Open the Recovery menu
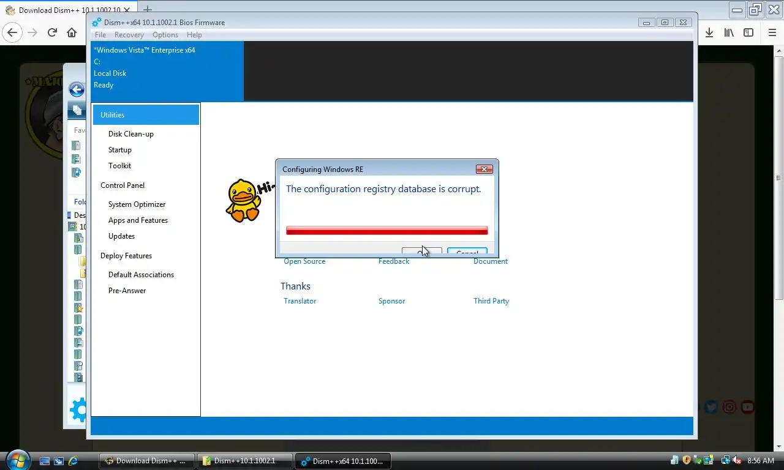 click(x=129, y=35)
